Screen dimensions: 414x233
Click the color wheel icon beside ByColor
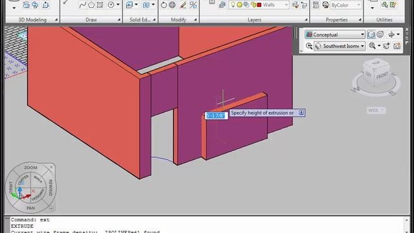coord(325,5)
